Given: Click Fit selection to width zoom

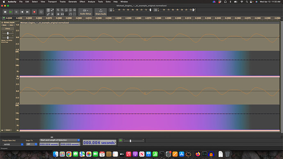Looking at the screenshot, I should (x=66, y=10).
